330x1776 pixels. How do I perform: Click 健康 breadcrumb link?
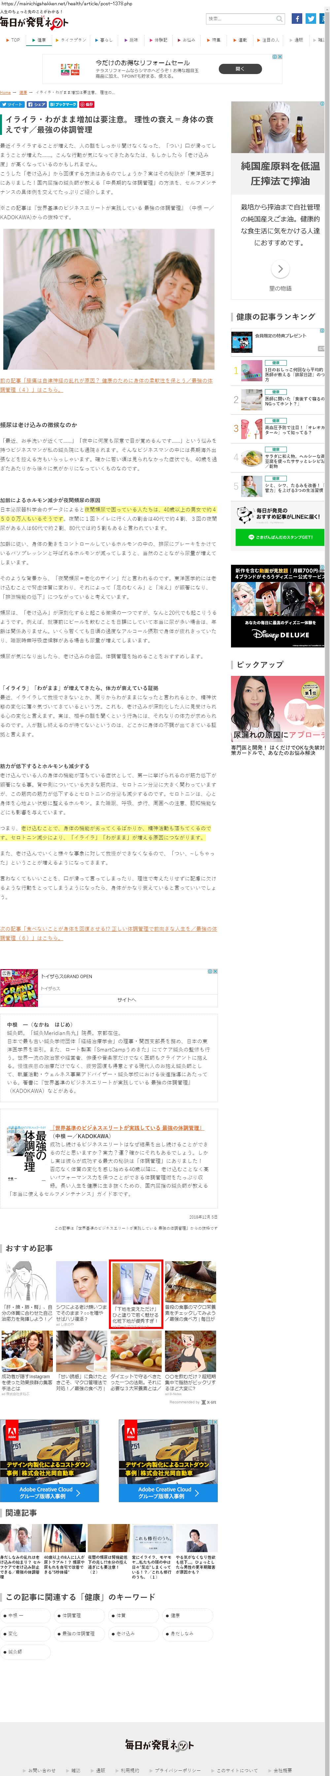tap(23, 92)
